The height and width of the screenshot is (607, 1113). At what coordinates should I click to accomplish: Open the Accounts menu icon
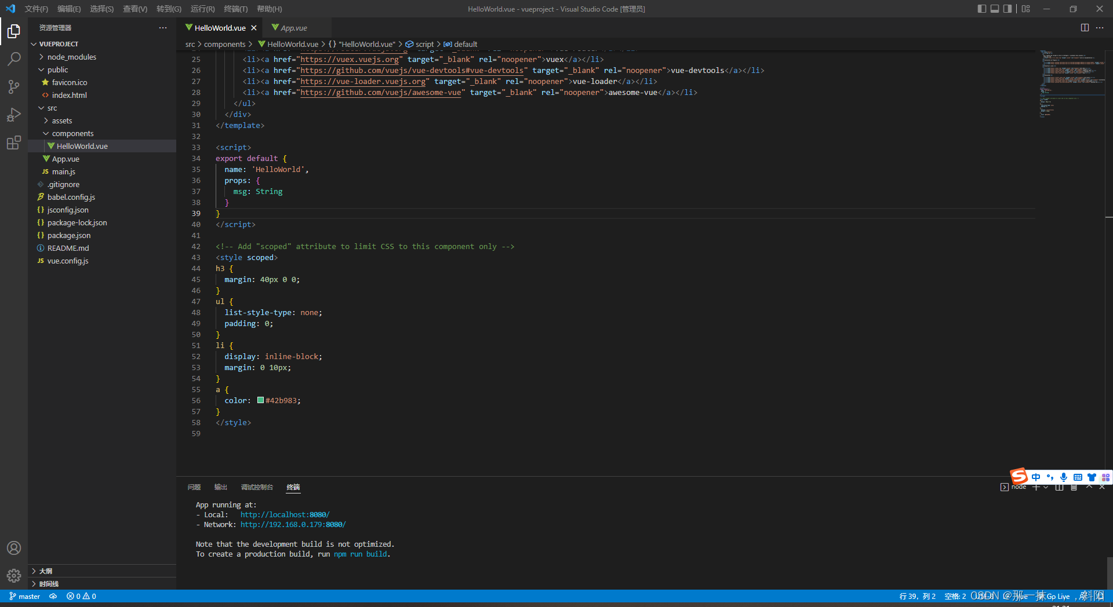pyautogui.click(x=14, y=548)
